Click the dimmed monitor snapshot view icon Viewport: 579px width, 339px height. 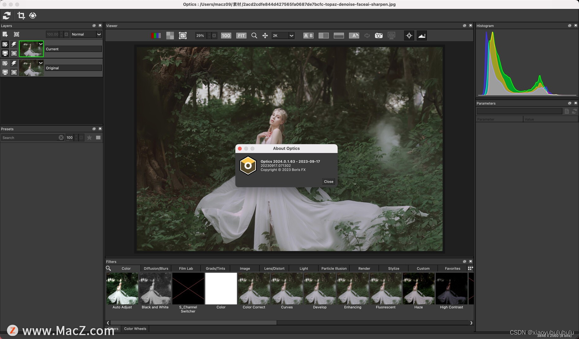point(391,35)
